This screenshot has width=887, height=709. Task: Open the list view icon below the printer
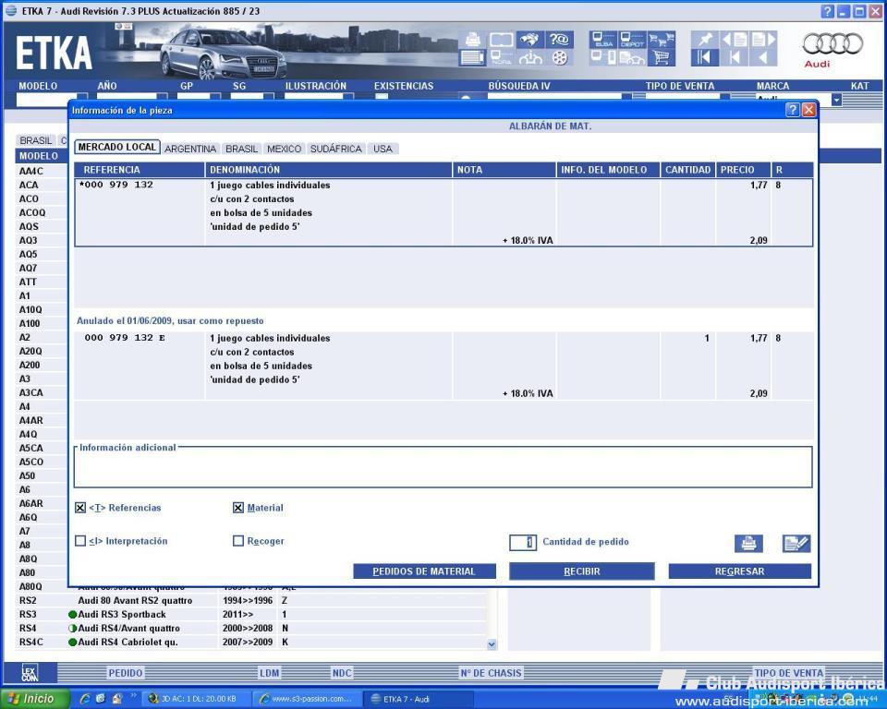(x=472, y=57)
